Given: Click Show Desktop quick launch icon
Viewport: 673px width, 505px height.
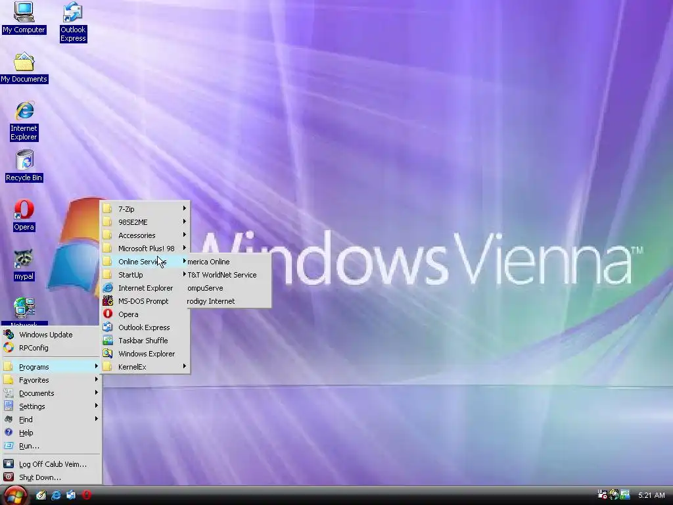Looking at the screenshot, I should click(x=41, y=495).
